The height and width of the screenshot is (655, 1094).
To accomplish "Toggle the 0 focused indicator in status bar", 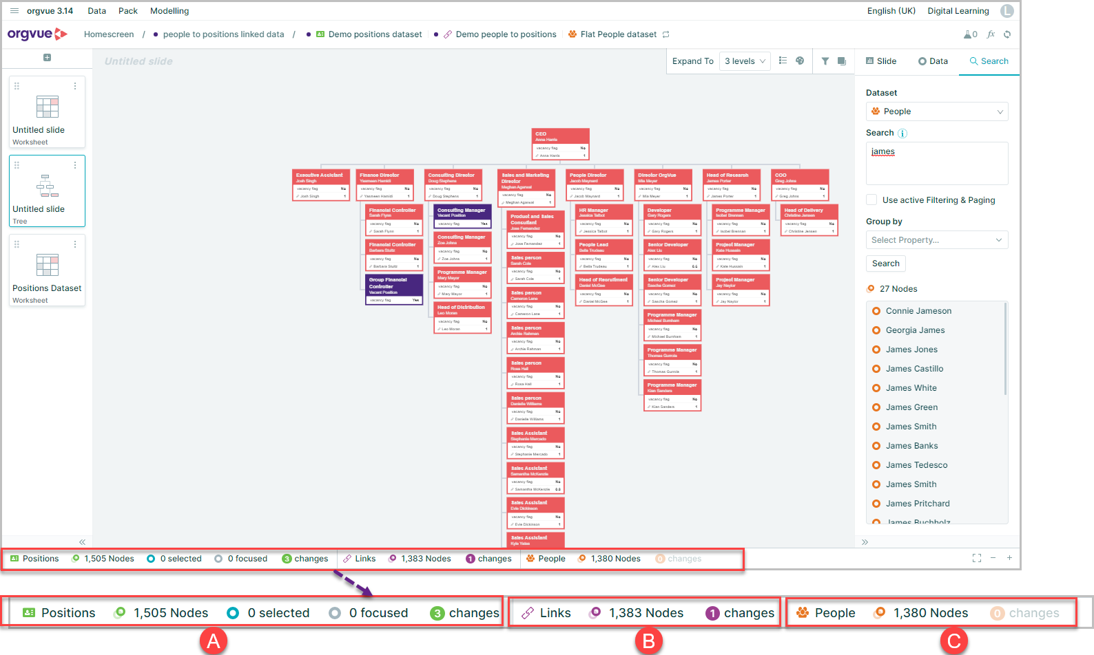I will [240, 559].
